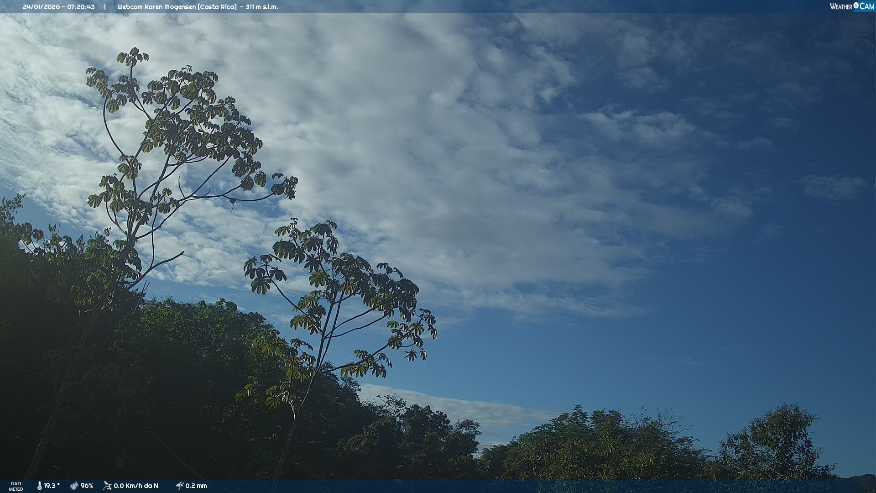Screen dimensions: 876x493
Task: Click the rain umbrella icon
Action: coord(179,486)
